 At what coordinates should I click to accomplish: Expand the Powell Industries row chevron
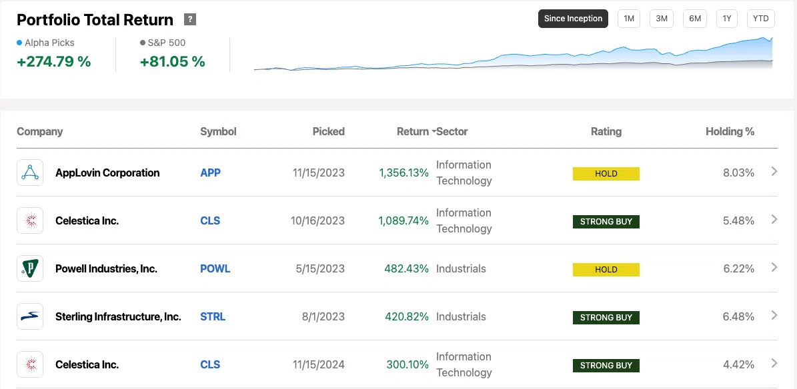click(774, 267)
